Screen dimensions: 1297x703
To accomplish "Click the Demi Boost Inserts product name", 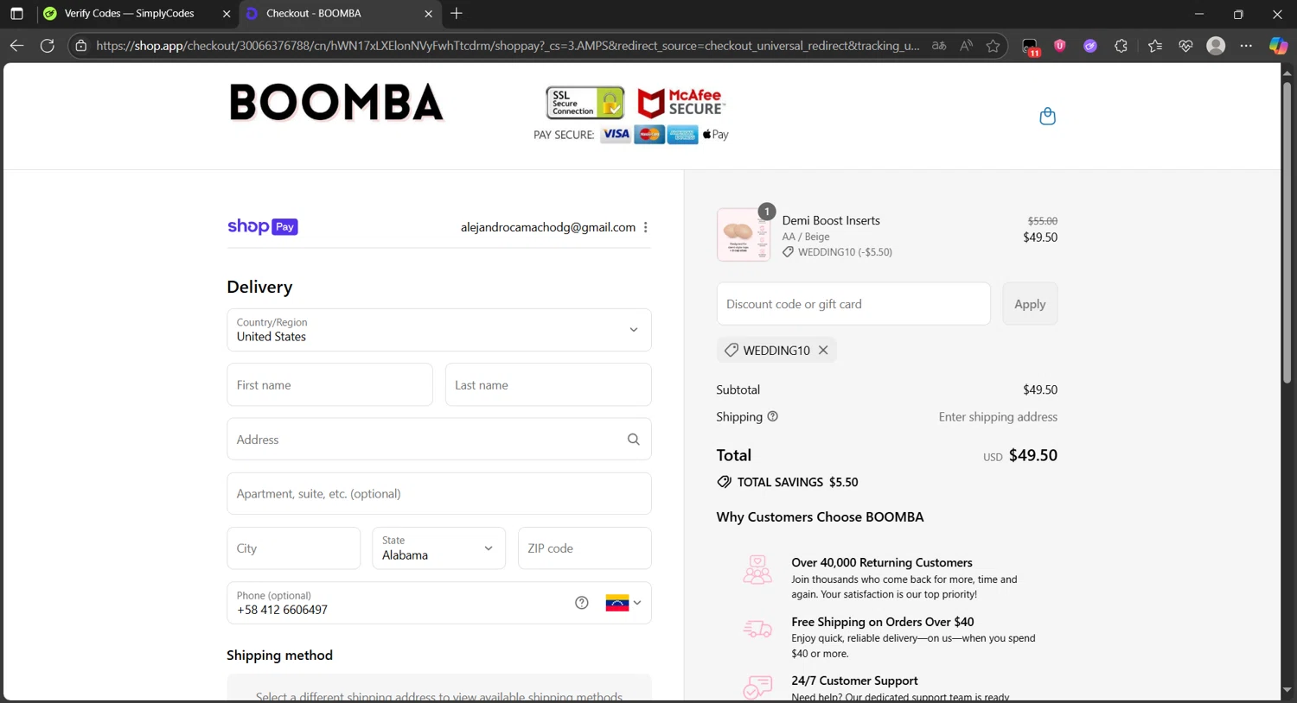I will pos(831,220).
